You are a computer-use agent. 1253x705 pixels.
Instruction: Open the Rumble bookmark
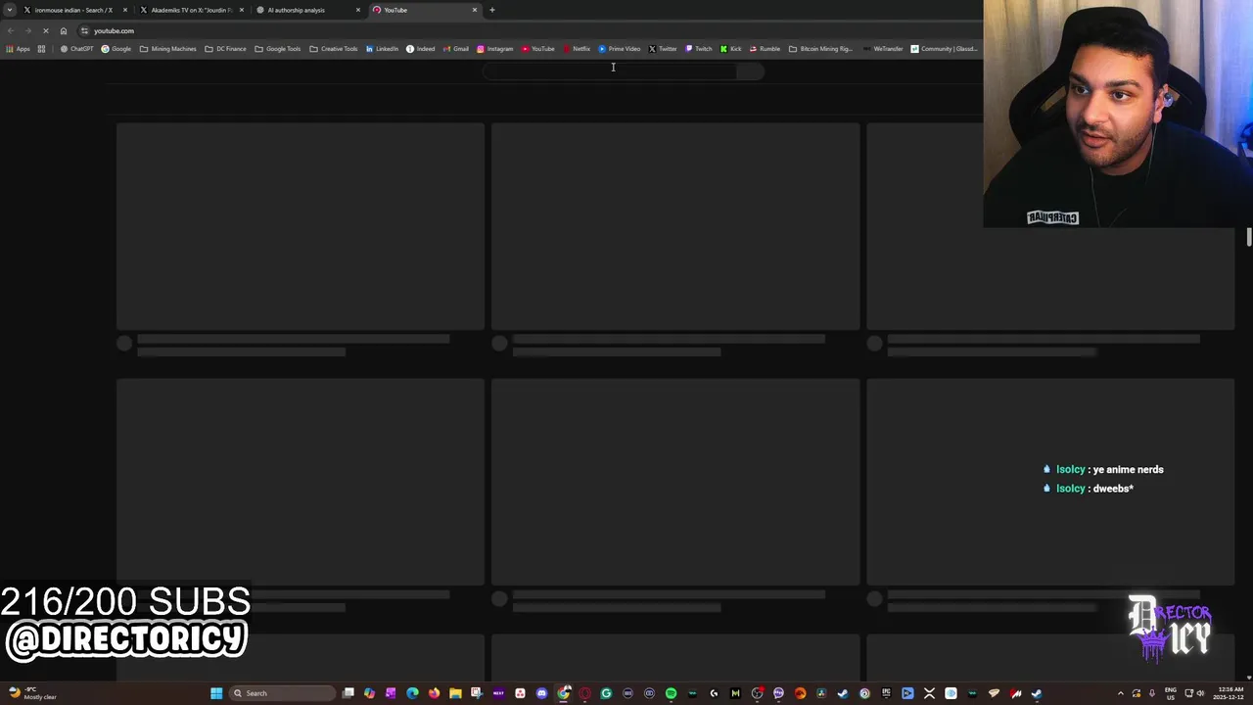(x=765, y=49)
